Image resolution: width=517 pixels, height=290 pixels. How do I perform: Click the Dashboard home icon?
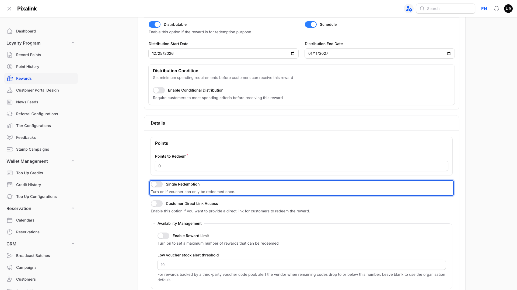coord(10,31)
